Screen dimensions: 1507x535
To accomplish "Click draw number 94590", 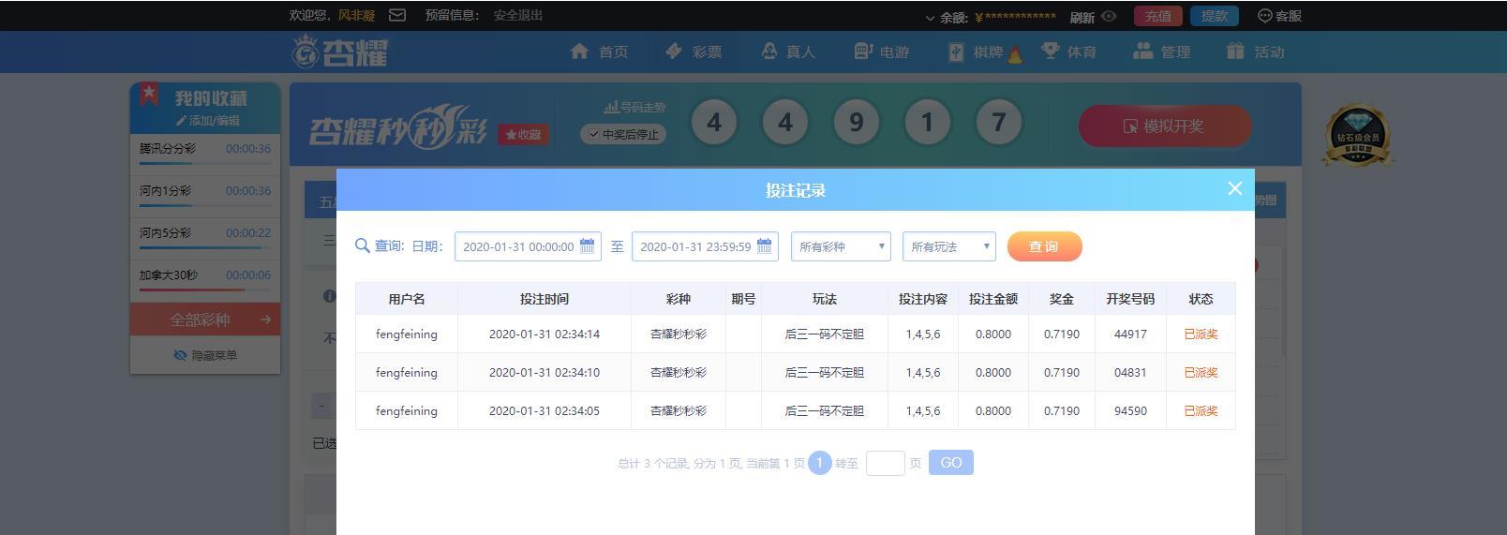I will 1130,410.
